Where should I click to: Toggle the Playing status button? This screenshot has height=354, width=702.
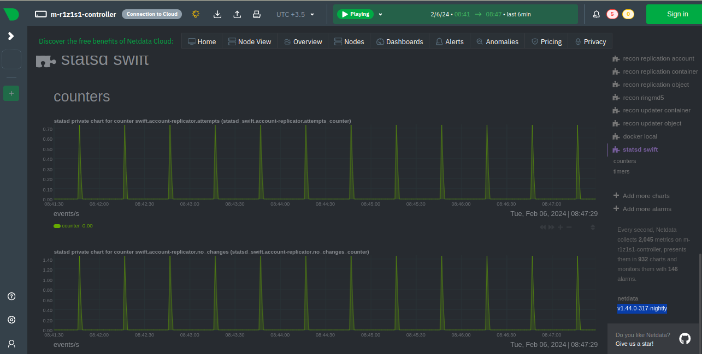pos(355,14)
